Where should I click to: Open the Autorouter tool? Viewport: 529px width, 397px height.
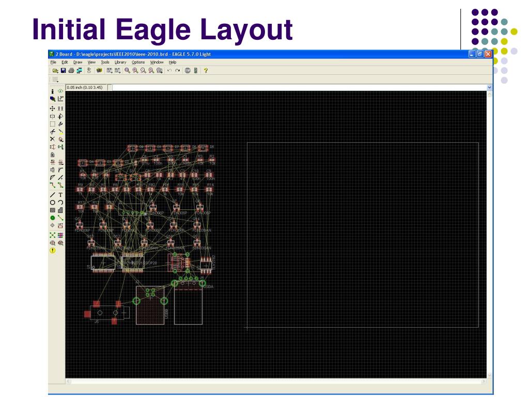[x=60, y=235]
